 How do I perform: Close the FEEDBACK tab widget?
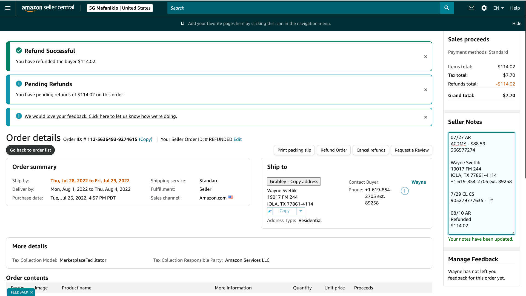[32, 292]
